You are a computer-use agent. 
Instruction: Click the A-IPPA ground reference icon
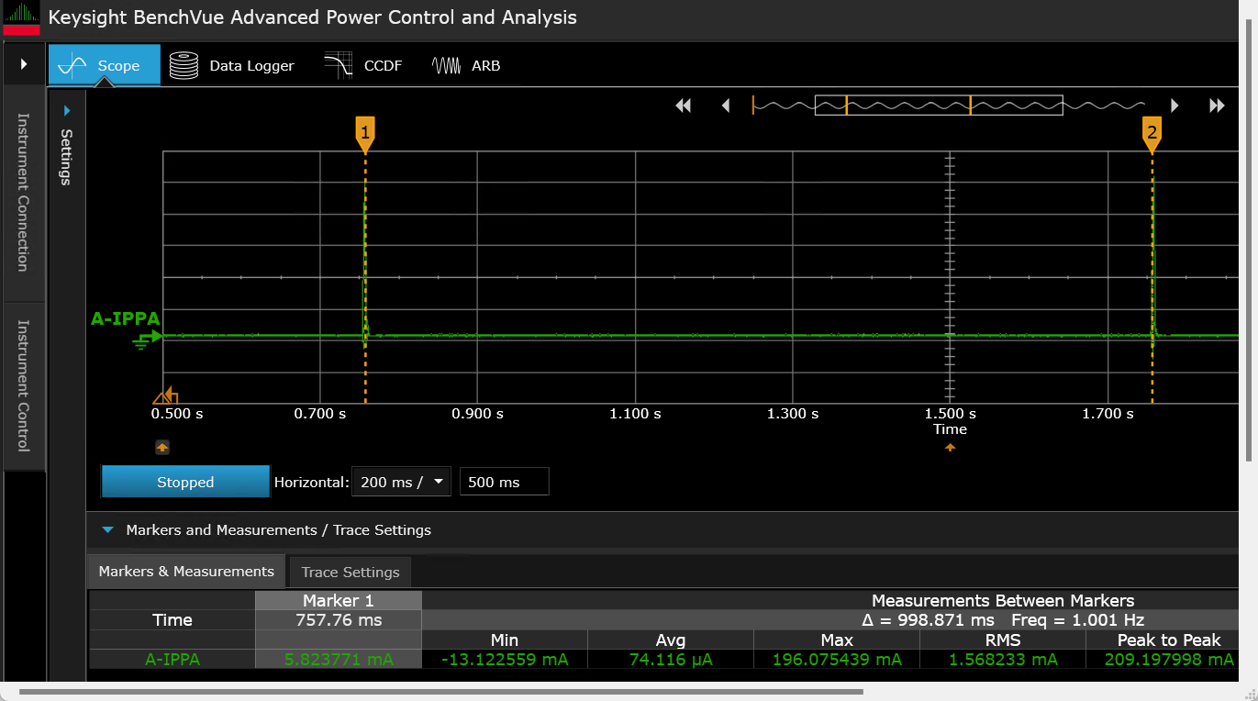point(142,341)
